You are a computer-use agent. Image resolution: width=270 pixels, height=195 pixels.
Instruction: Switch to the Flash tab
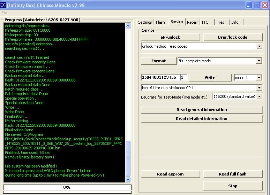[x=160, y=22]
